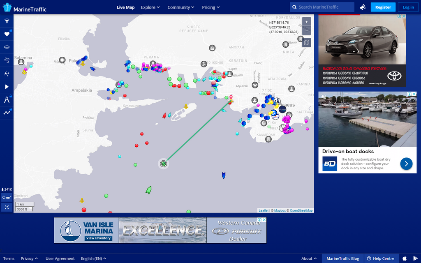Image resolution: width=421 pixels, height=263 pixels.
Task: Click the yellow anchor on the island
Action: pyautogui.click(x=186, y=106)
